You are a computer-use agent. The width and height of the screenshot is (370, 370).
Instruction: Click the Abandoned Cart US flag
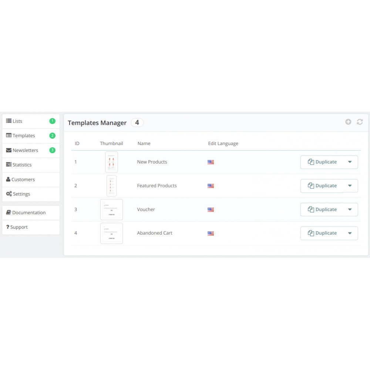pos(211,233)
